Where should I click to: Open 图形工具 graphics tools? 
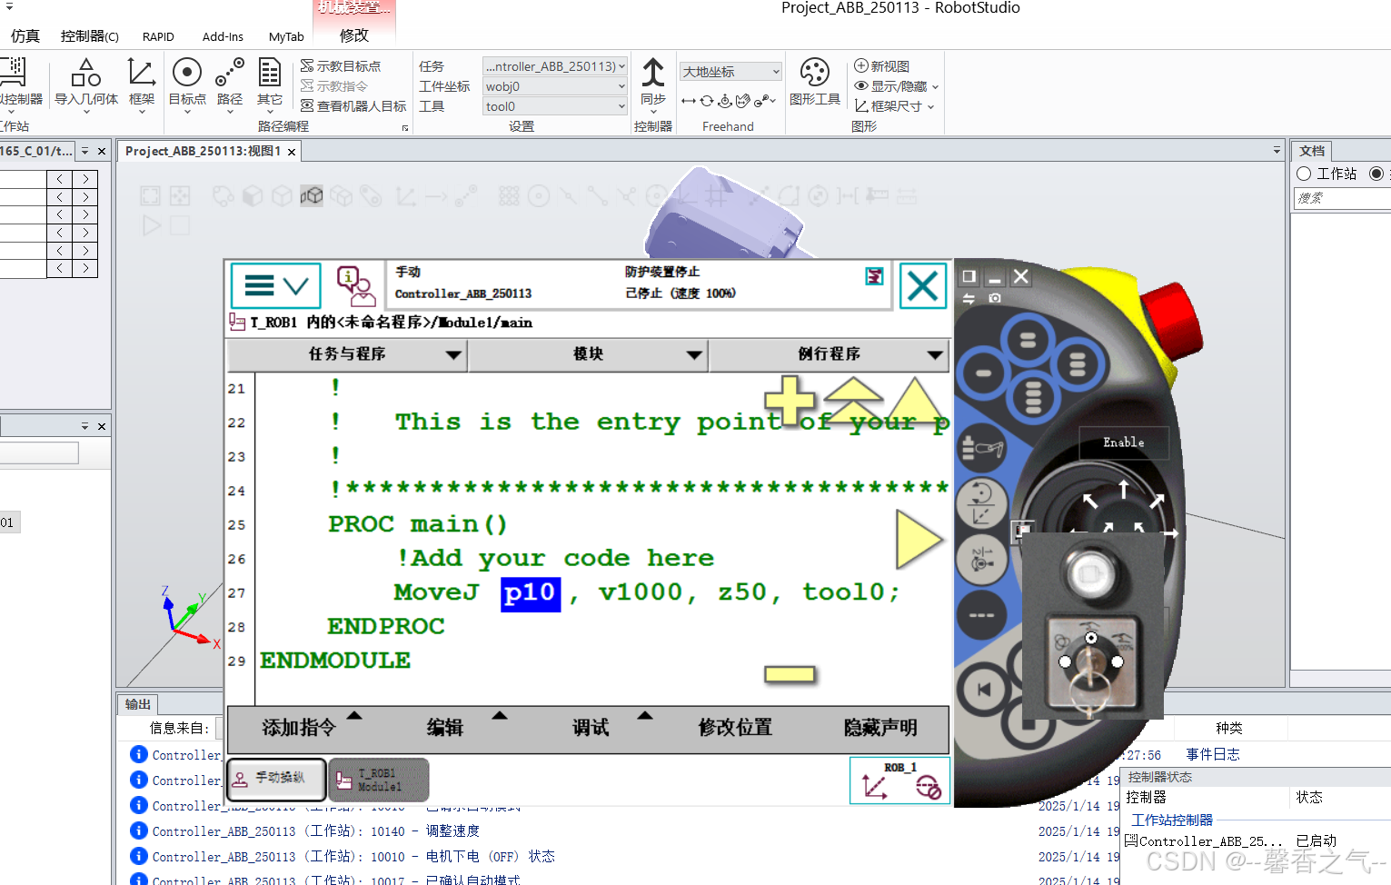click(x=815, y=82)
